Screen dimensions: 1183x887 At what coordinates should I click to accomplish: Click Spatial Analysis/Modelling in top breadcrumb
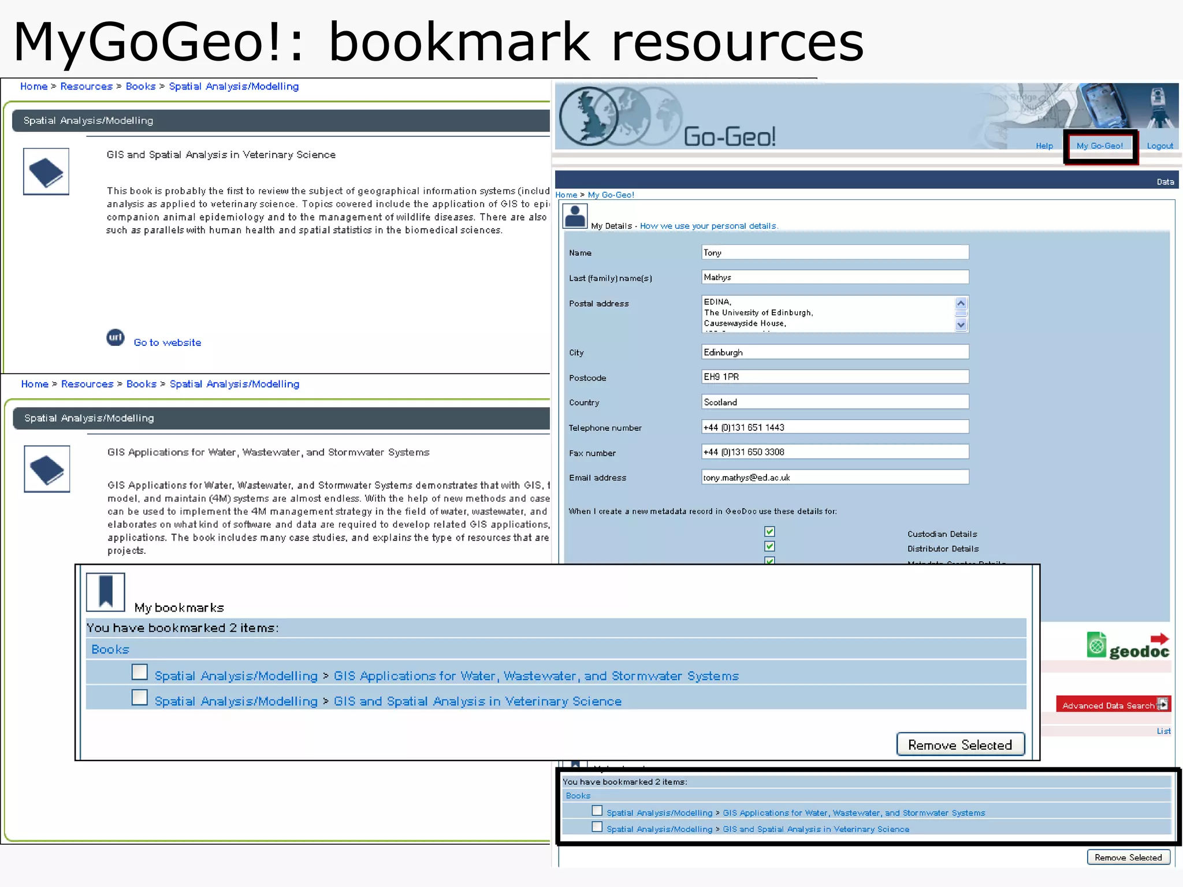(x=233, y=86)
